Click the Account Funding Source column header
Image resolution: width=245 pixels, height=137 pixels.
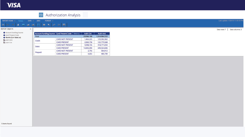click(x=44, y=33)
